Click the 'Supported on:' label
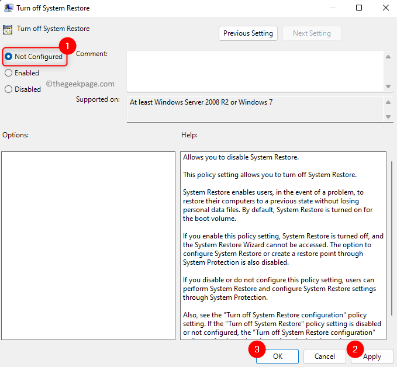 98,99
